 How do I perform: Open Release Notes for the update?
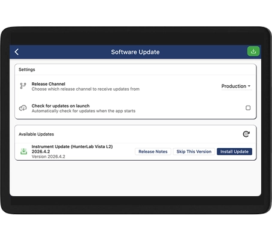[x=153, y=152]
